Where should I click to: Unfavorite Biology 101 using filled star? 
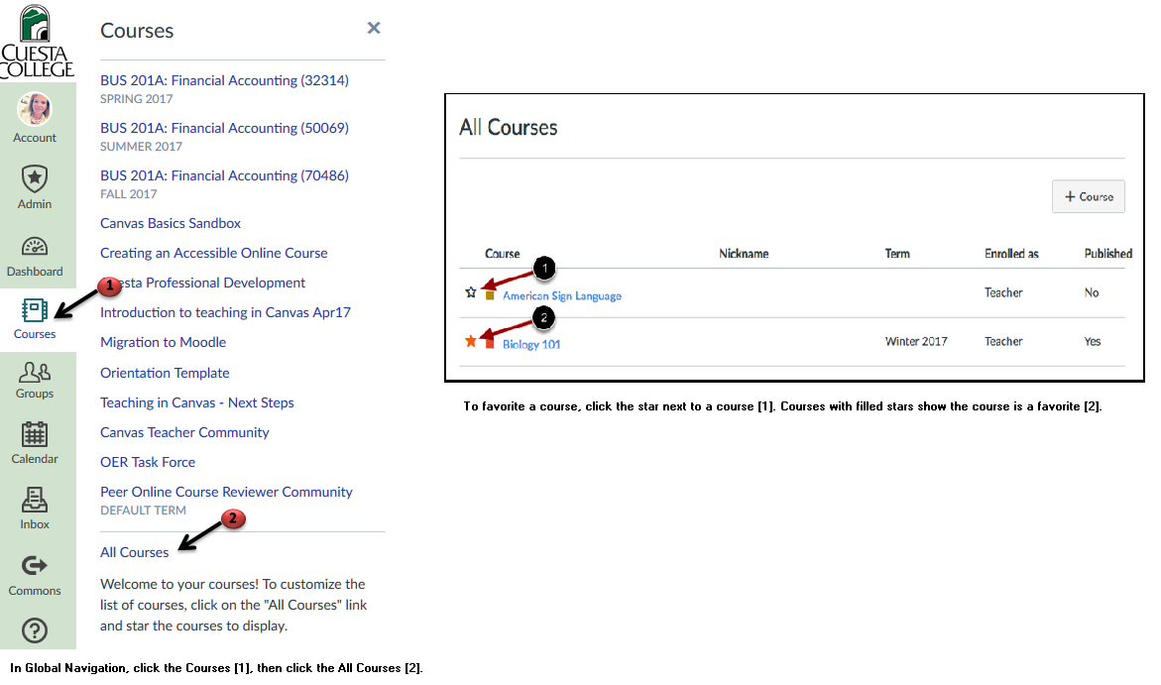click(x=471, y=341)
